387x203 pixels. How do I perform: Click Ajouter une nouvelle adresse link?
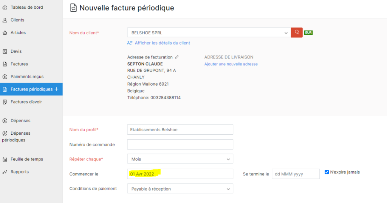point(231,64)
